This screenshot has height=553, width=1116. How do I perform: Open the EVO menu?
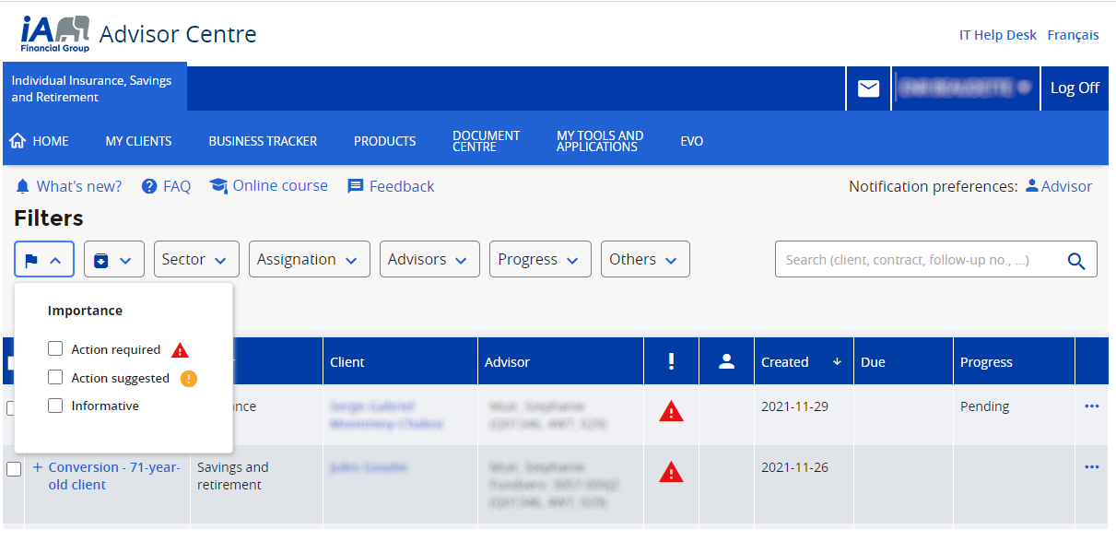point(692,141)
